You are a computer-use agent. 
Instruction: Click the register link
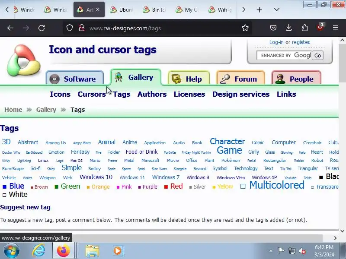[301, 42]
